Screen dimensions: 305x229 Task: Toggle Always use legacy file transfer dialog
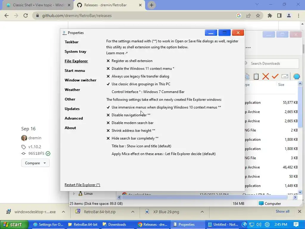(x=138, y=76)
